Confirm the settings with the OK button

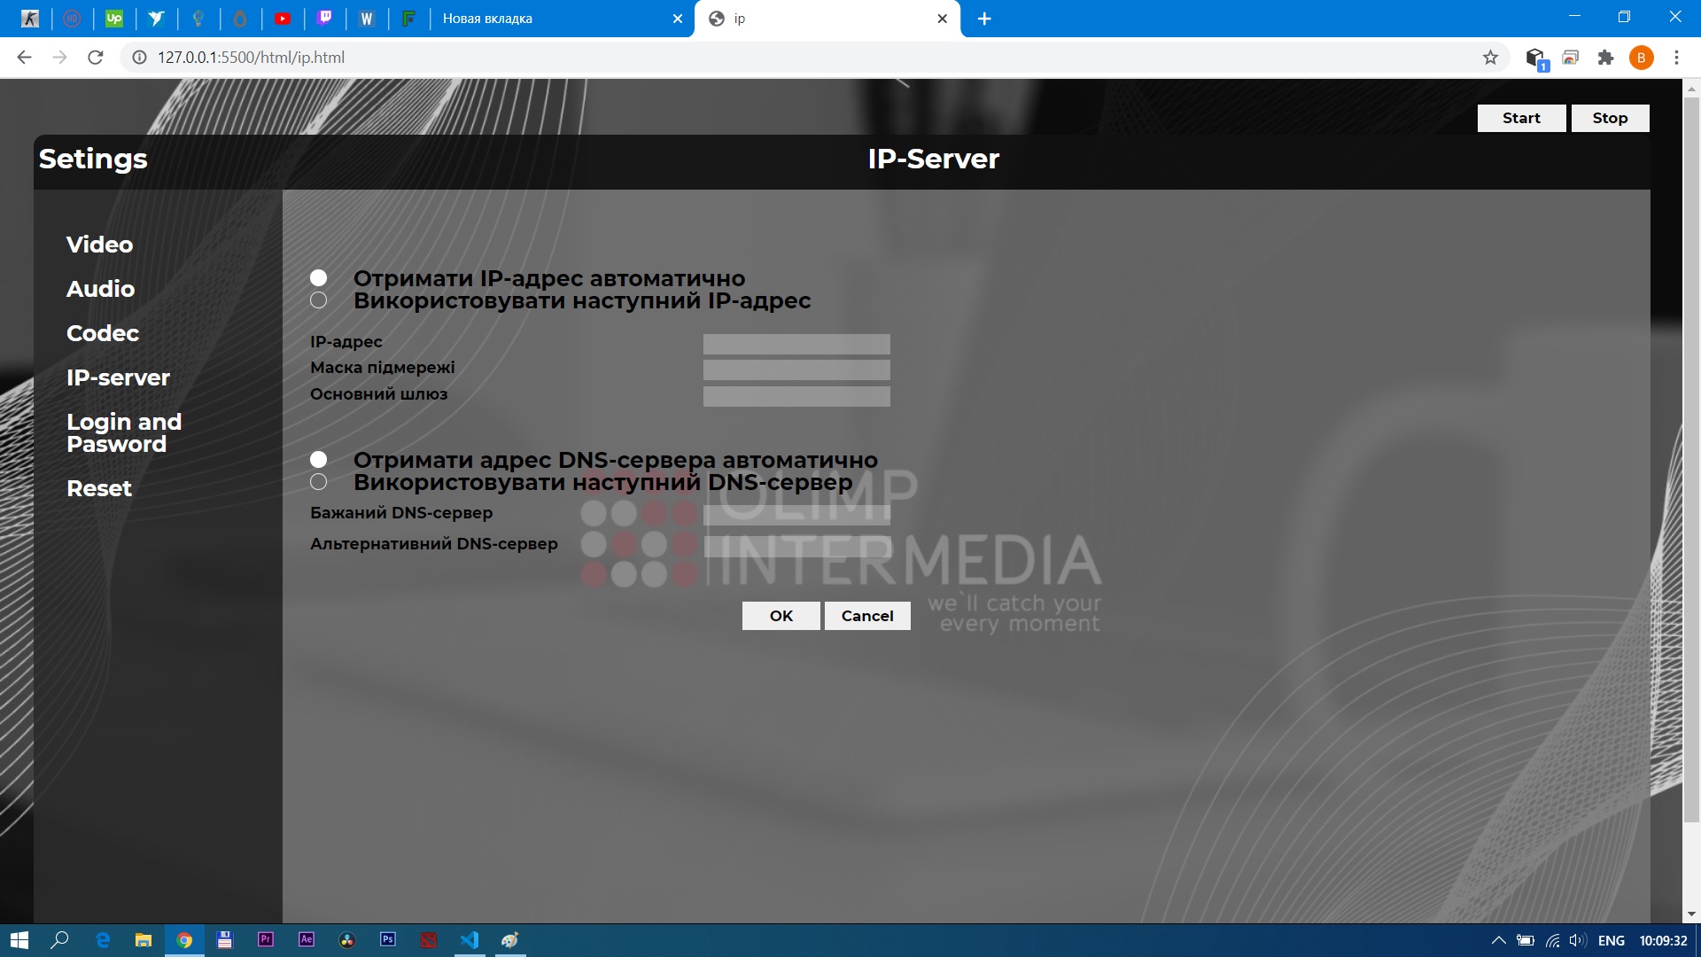[x=781, y=616]
